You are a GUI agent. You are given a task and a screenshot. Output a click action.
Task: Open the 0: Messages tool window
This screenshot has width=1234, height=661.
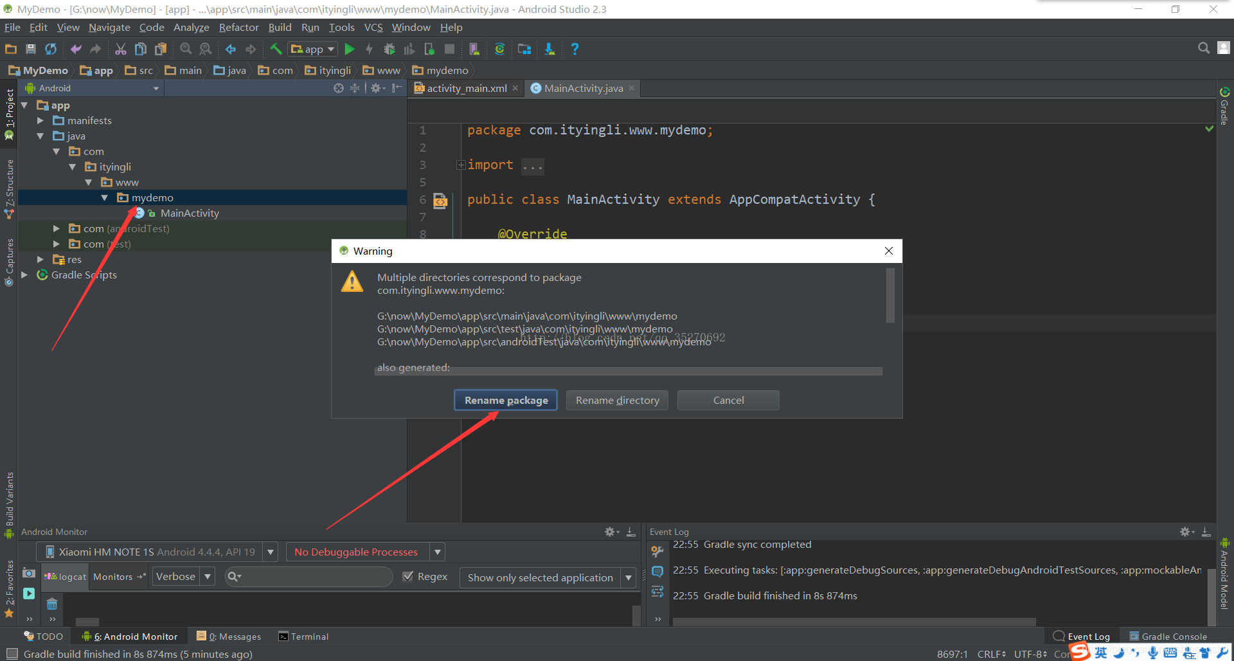[229, 637]
